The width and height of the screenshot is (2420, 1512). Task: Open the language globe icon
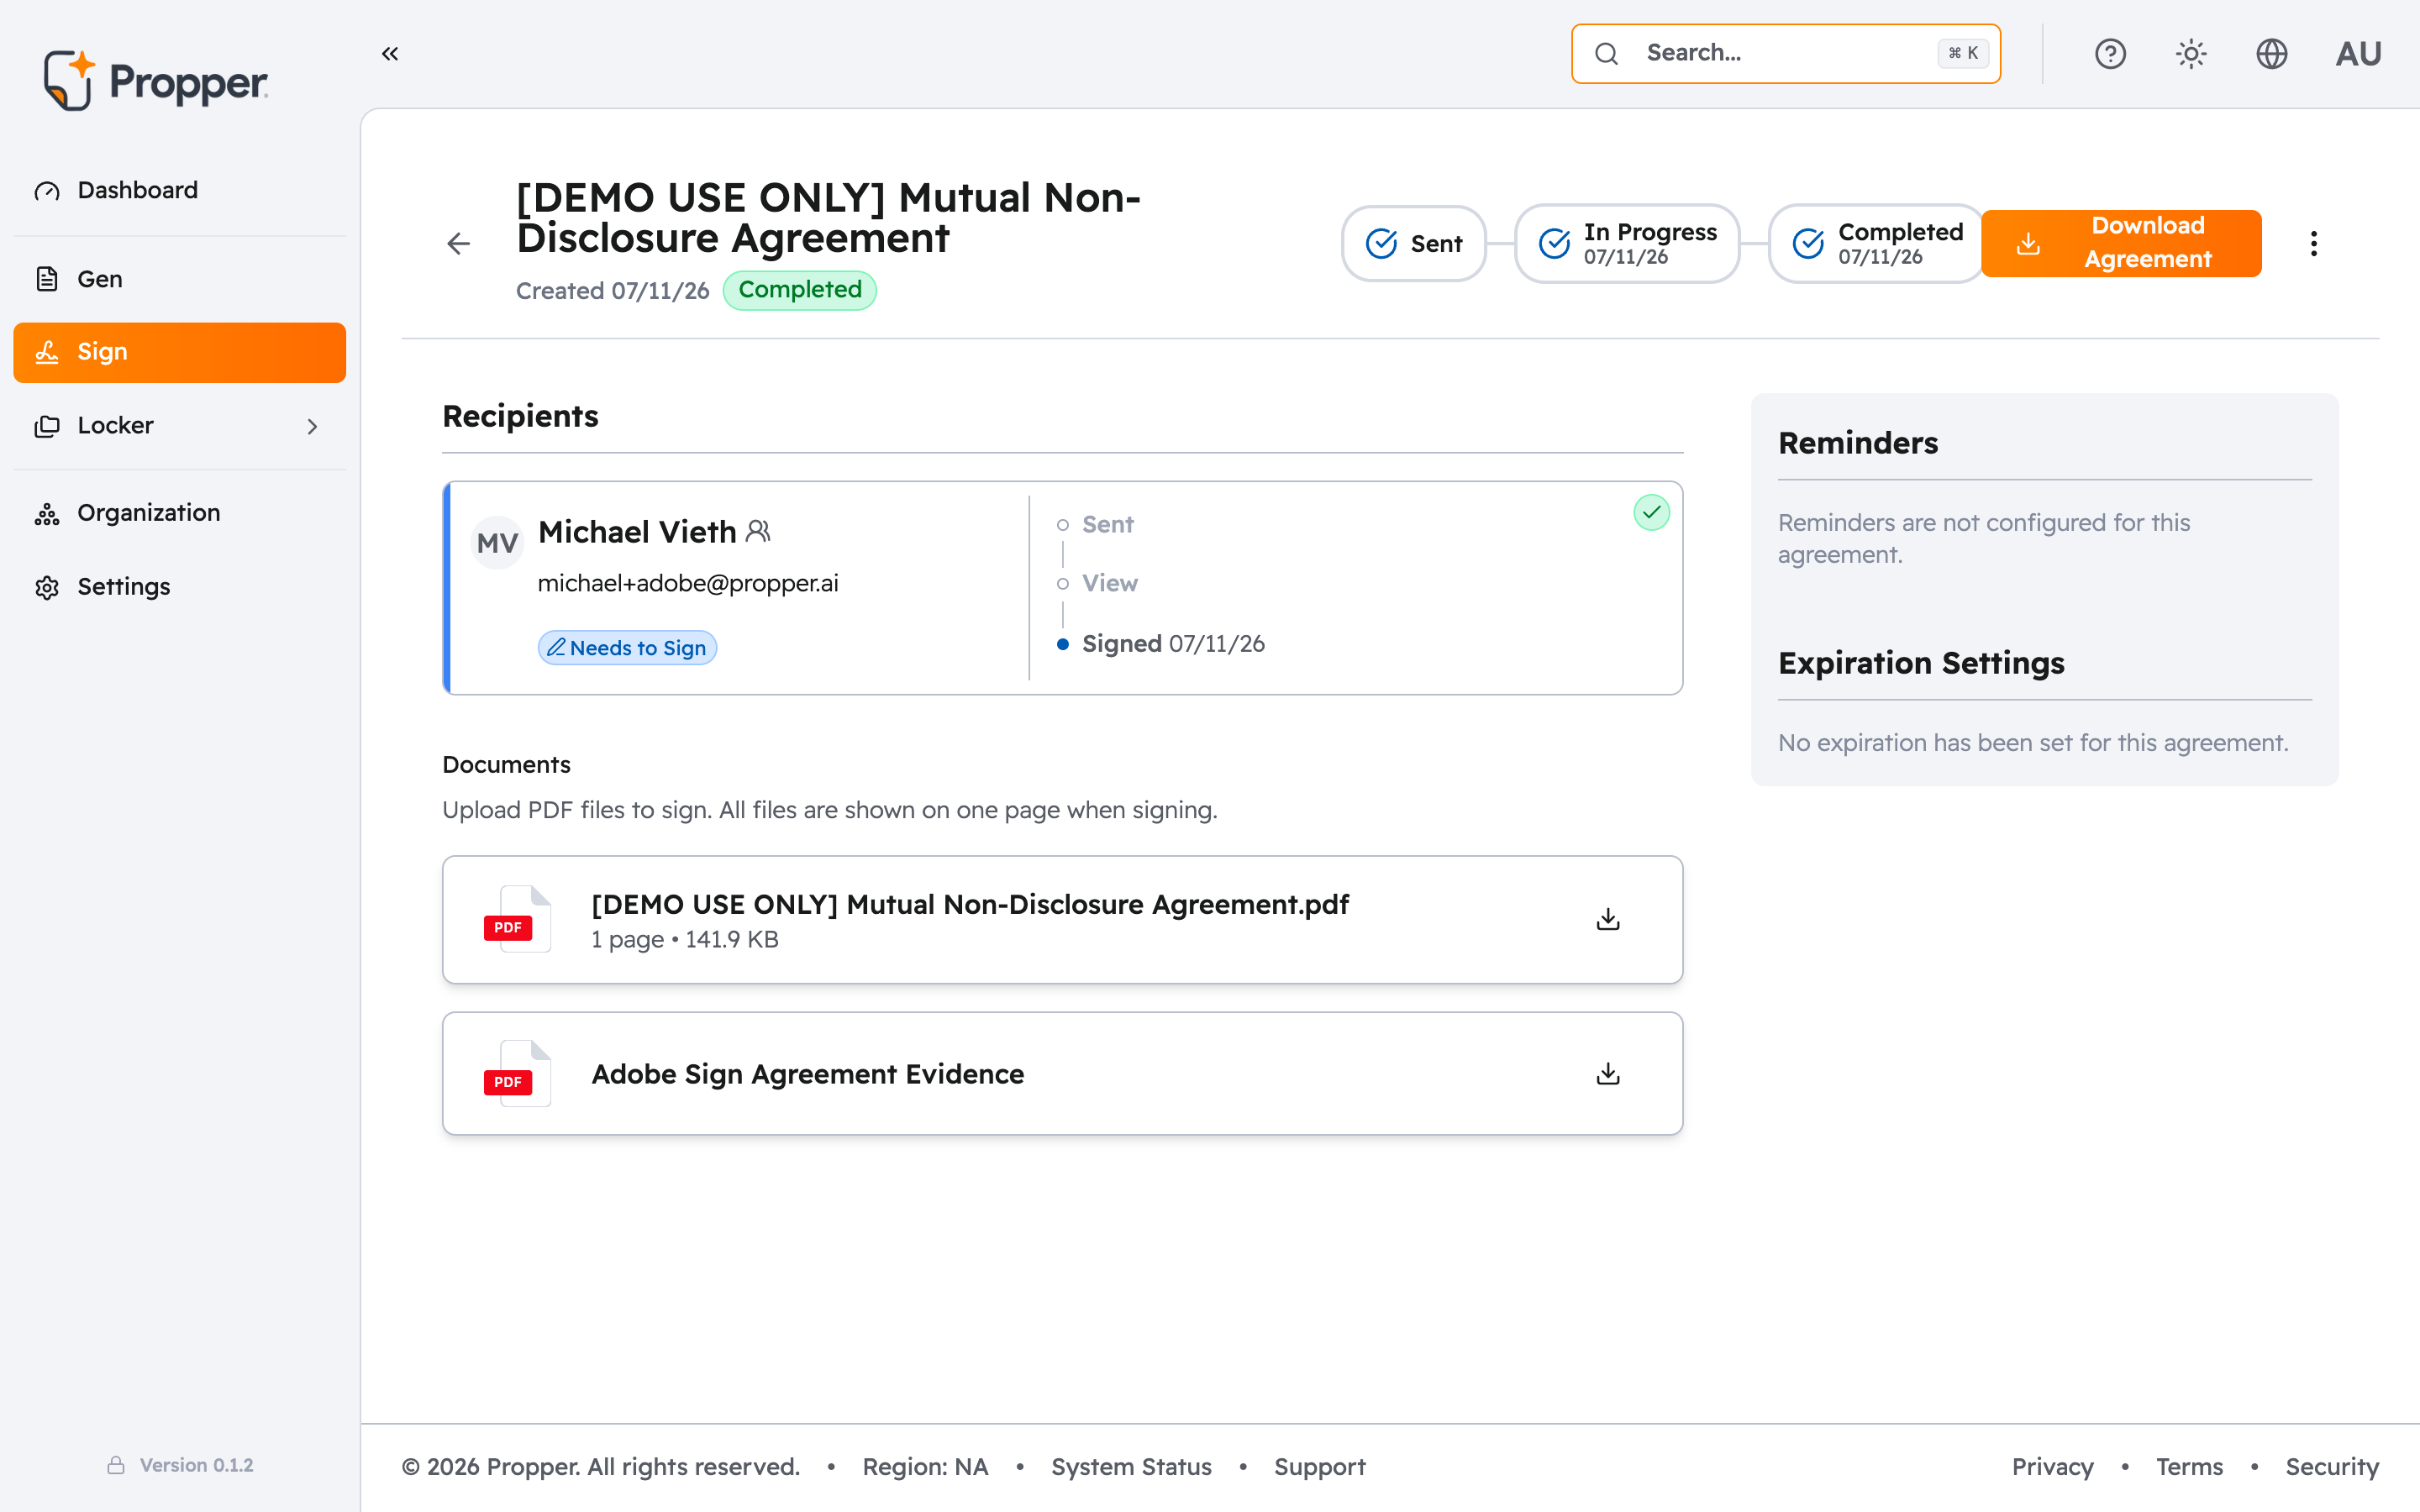(2272, 54)
